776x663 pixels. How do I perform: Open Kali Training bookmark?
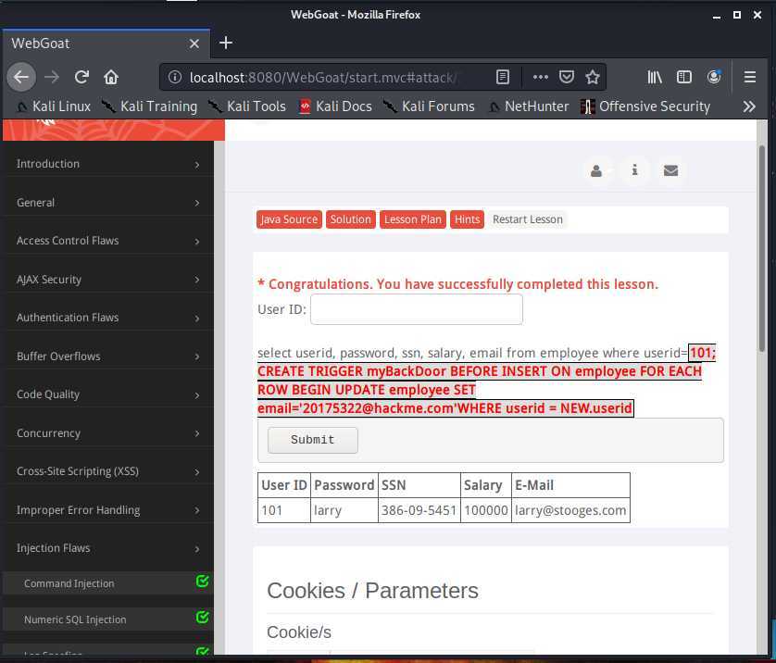point(149,106)
